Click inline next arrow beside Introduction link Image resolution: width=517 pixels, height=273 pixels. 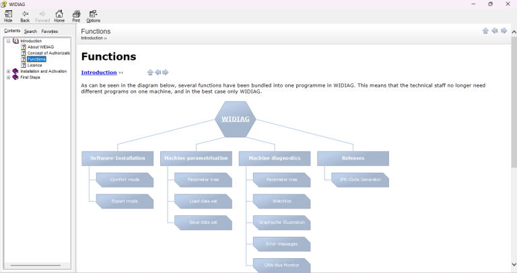point(166,73)
